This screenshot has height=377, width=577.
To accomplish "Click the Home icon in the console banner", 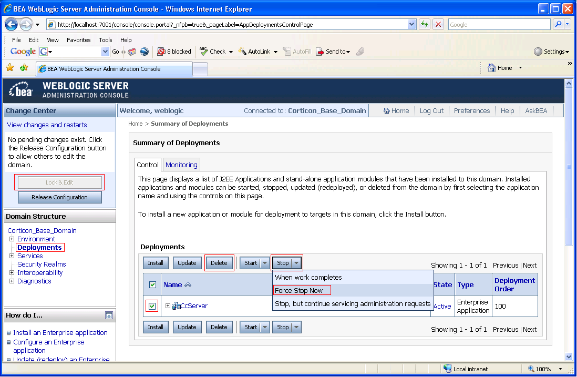I will (386, 110).
